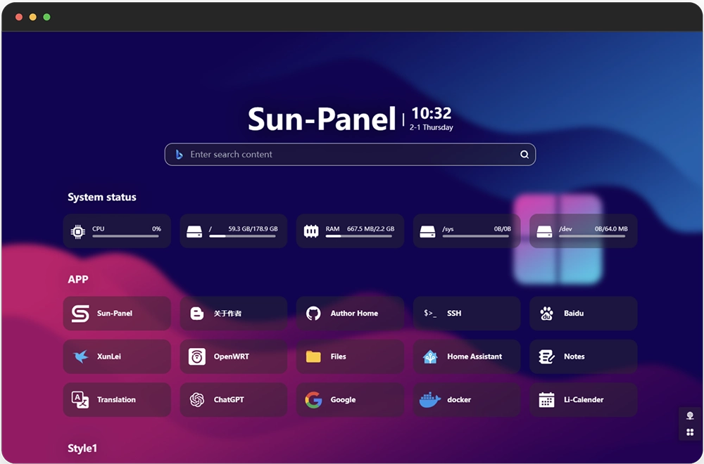Open XunLei bird icon
The image size is (704, 464).
[81, 356]
